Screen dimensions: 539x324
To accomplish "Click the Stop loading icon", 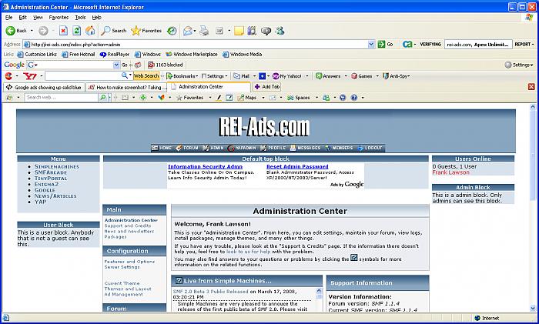I will [x=64, y=31].
